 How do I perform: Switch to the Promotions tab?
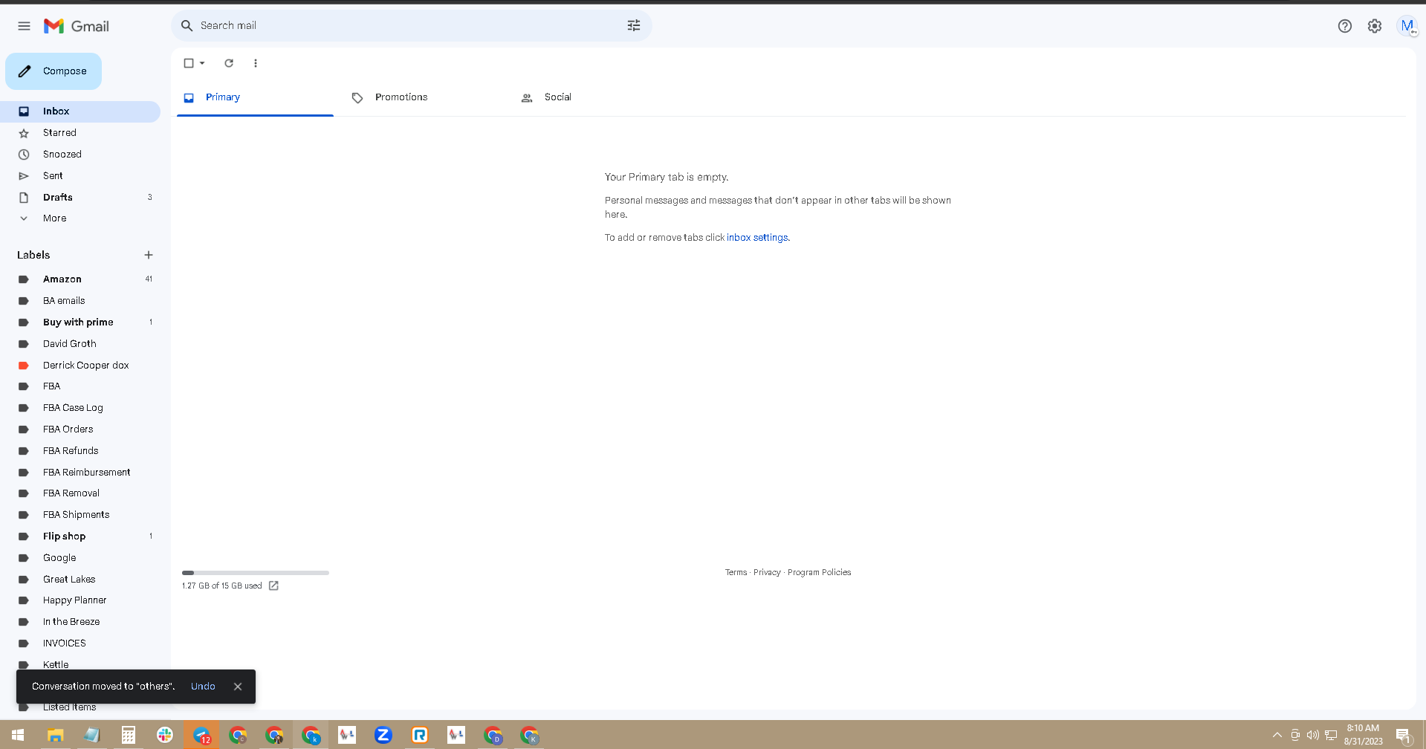pyautogui.click(x=424, y=97)
